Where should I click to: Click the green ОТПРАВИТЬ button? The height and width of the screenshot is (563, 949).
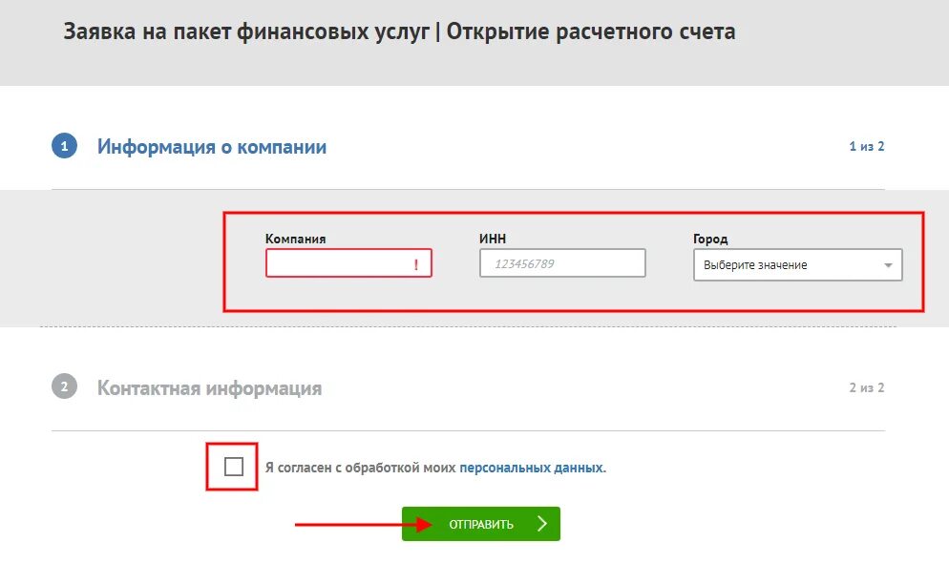[x=481, y=524]
